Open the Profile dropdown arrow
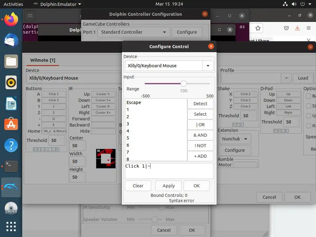The height and width of the screenshot is (237, 316). pyautogui.click(x=286, y=78)
